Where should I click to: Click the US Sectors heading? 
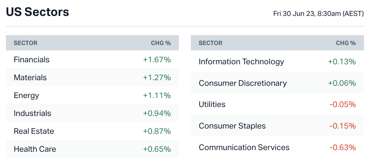tap(37, 12)
